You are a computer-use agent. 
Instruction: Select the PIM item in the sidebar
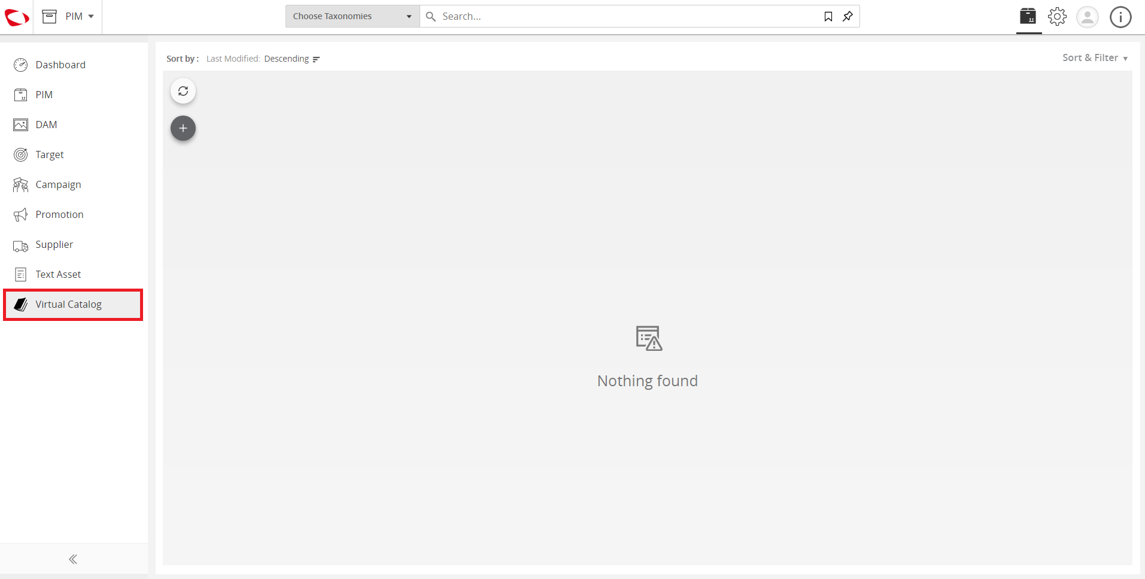pos(74,95)
